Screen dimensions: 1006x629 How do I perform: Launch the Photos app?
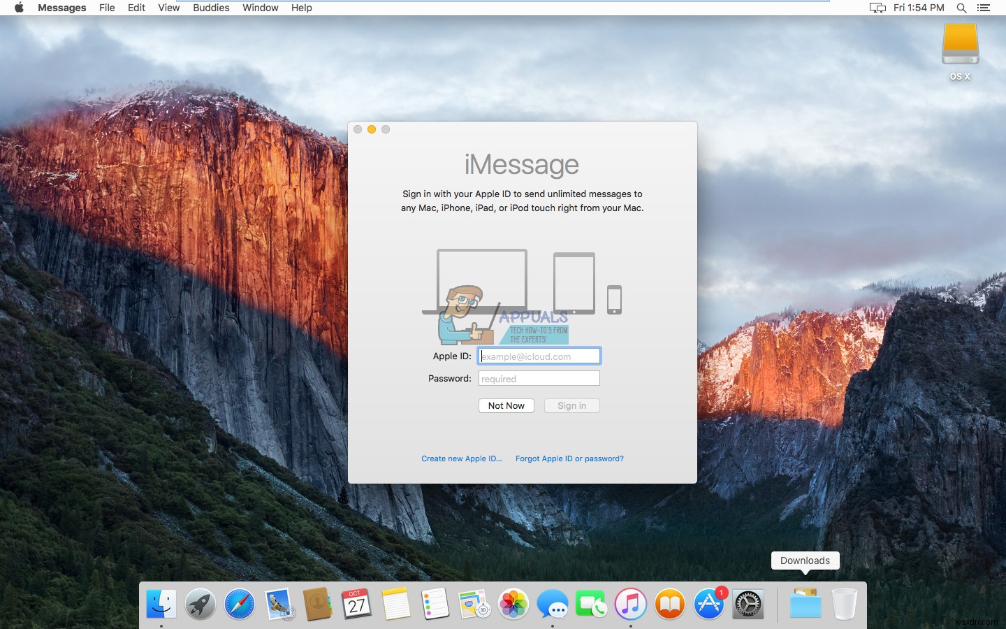[513, 605]
